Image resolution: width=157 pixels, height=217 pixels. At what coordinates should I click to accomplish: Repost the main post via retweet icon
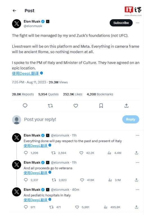(50, 106)
